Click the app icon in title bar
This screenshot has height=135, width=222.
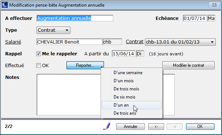click(4, 5)
